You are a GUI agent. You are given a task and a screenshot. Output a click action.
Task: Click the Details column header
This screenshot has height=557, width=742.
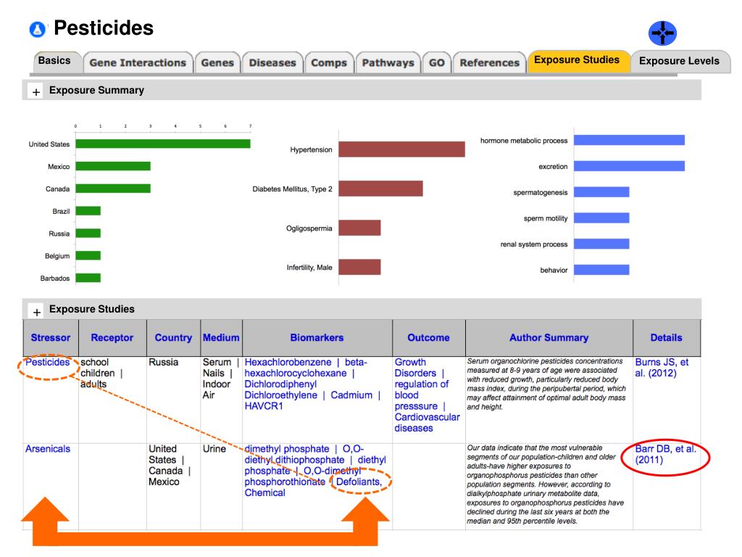coord(667,338)
